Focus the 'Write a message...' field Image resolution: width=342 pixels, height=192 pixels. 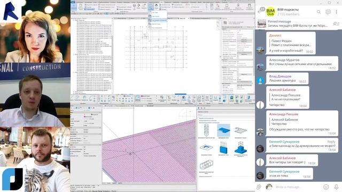(298, 187)
